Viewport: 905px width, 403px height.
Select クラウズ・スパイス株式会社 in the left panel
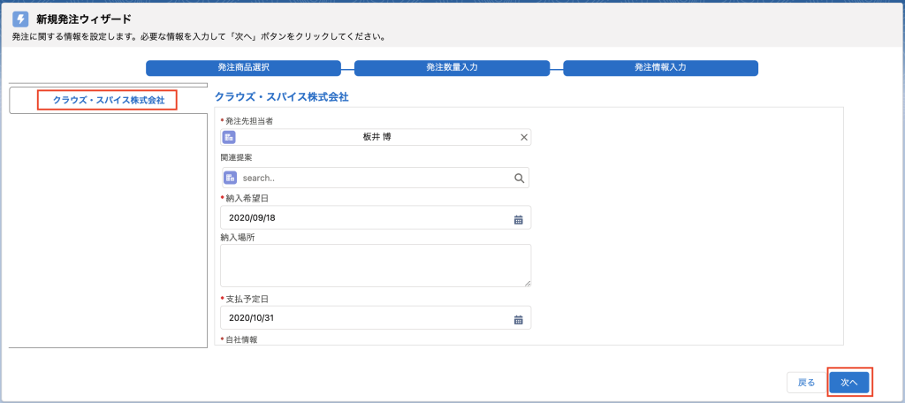[109, 100]
